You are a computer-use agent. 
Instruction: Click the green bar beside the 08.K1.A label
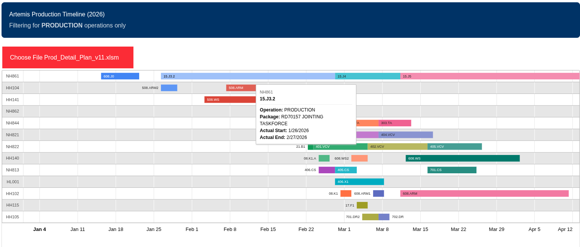click(324, 158)
